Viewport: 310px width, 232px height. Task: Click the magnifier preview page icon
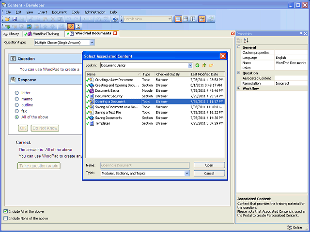pyautogui.click(x=78, y=27)
